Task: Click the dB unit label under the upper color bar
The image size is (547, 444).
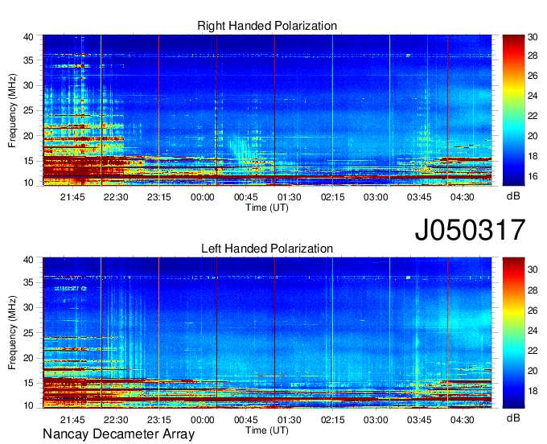Action: pyautogui.click(x=513, y=196)
